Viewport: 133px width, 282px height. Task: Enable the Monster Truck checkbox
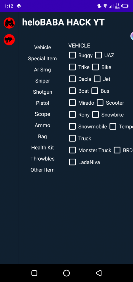[x=72, y=150]
